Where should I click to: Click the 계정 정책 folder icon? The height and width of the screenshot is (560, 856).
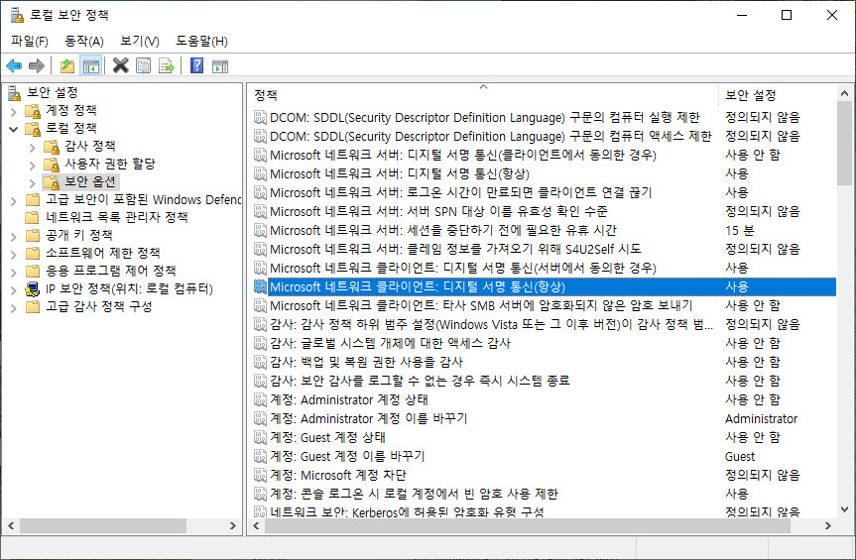(33, 111)
